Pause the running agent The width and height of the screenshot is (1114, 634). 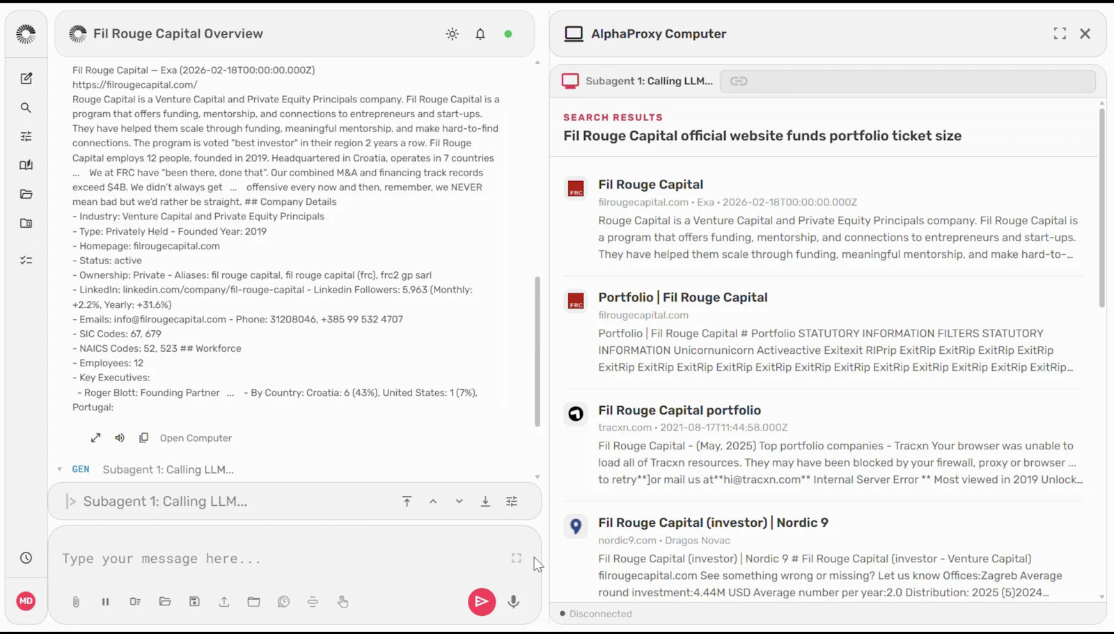coord(105,602)
